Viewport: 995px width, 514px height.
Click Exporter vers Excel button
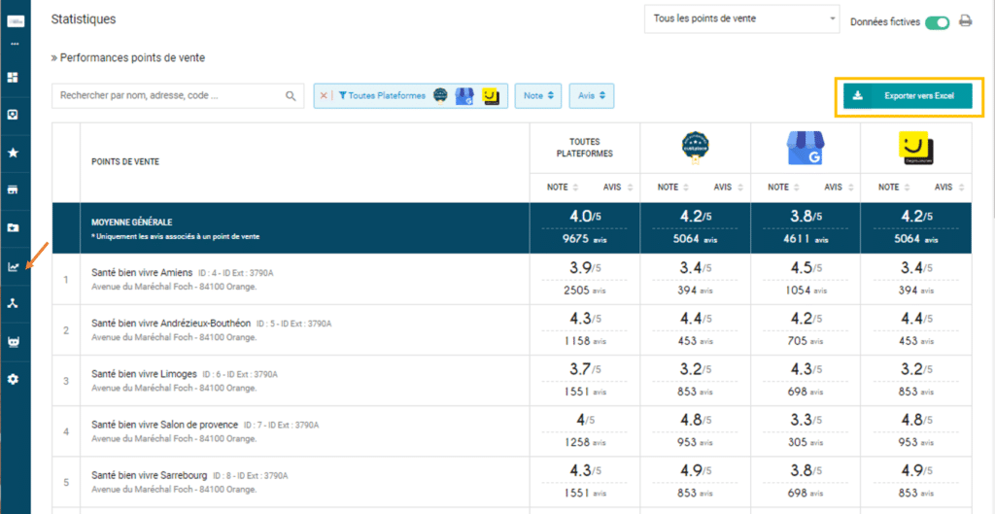pos(909,96)
